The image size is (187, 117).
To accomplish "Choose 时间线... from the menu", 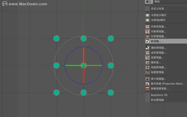I will click(166, 41).
